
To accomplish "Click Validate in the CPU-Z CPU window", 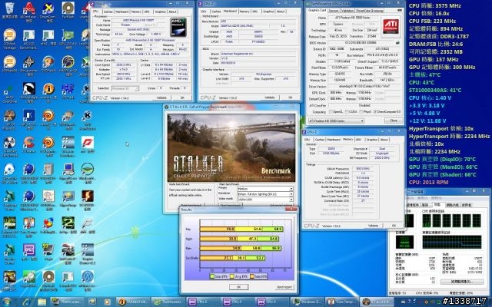I will click(161, 97).
